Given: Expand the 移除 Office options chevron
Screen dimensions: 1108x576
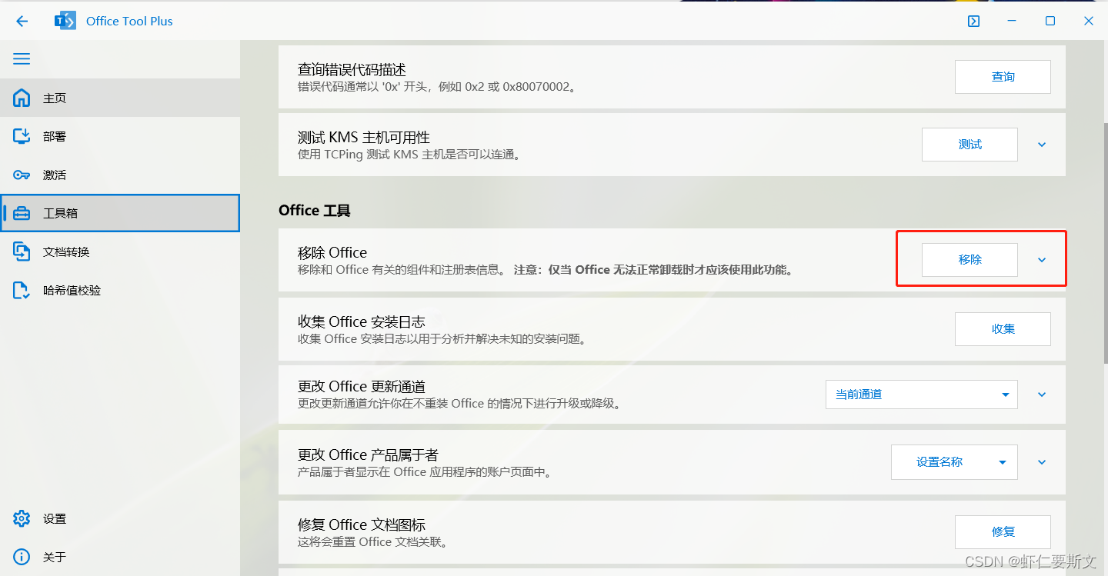Looking at the screenshot, I should (x=1042, y=260).
